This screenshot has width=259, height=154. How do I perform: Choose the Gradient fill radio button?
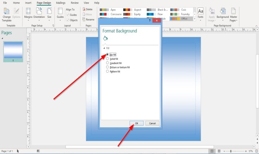pyautogui.click(x=107, y=63)
